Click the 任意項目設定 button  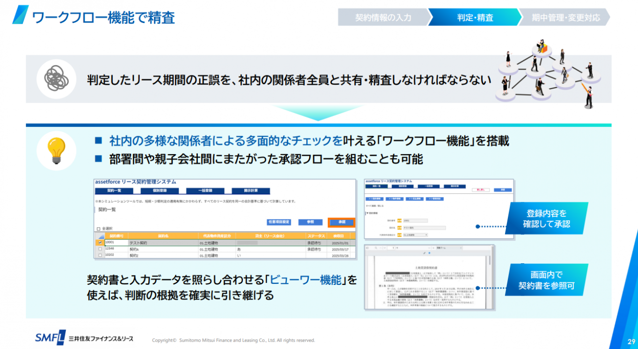pos(279,222)
